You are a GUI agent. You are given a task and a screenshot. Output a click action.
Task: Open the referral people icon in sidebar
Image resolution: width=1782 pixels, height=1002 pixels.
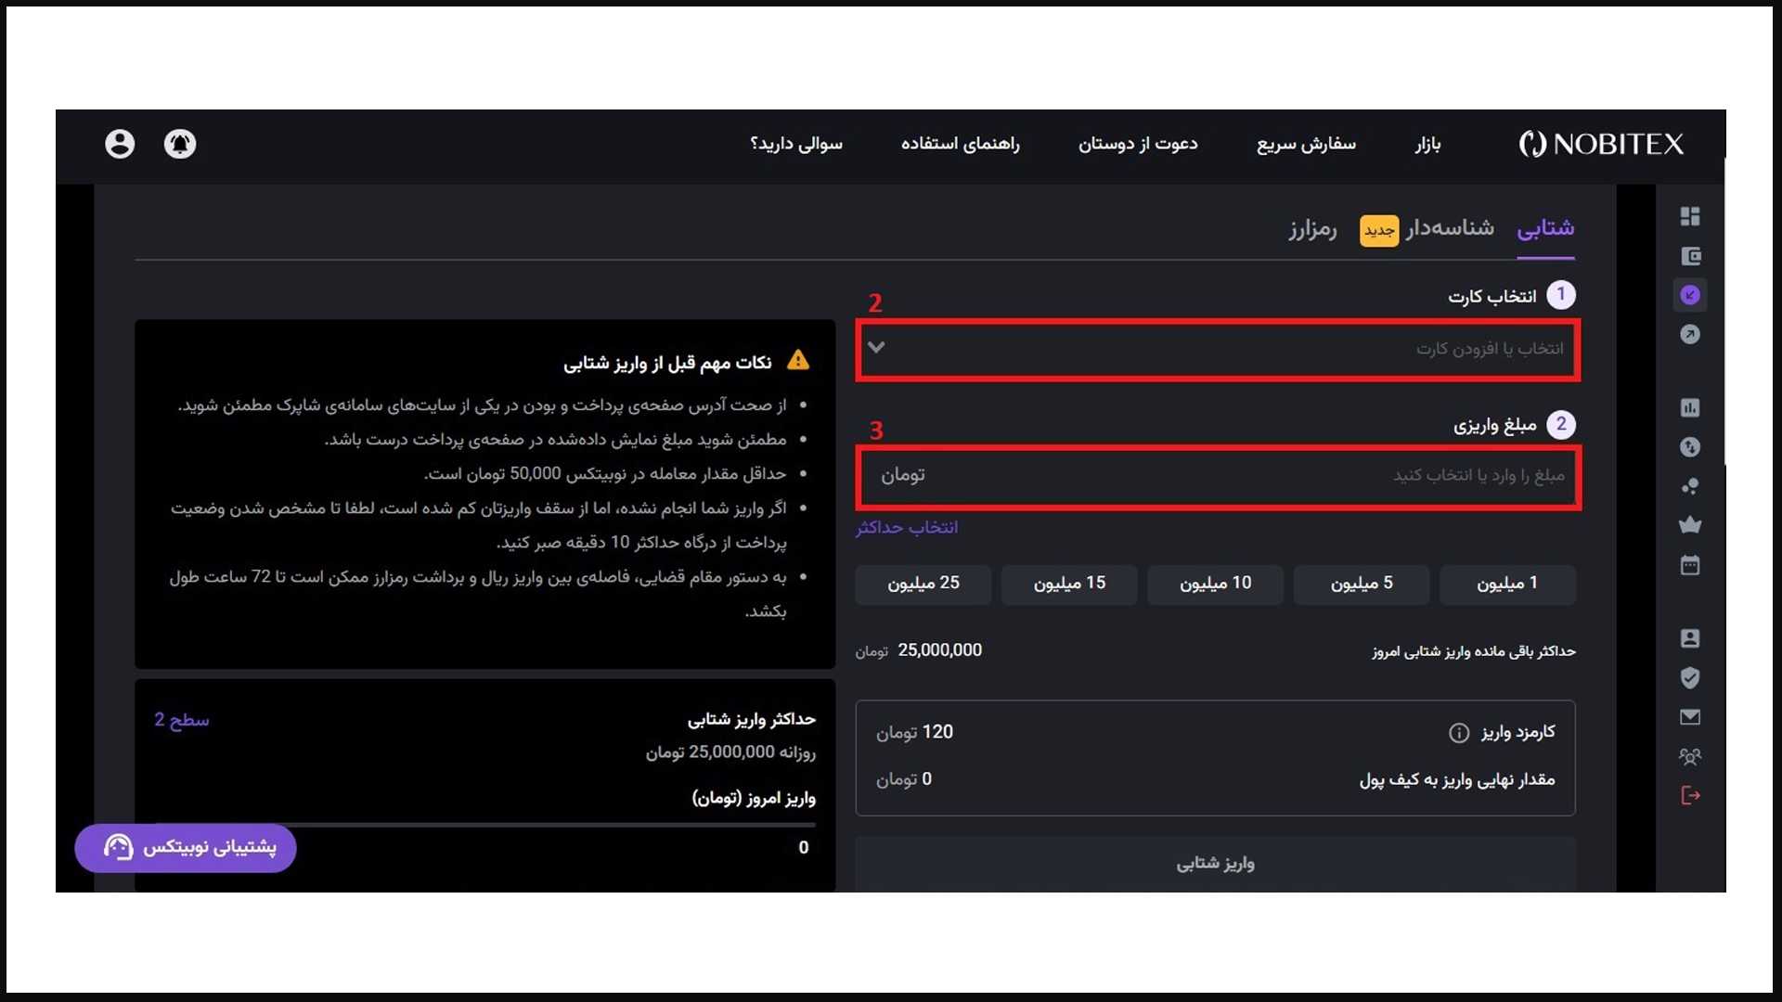point(1690,756)
